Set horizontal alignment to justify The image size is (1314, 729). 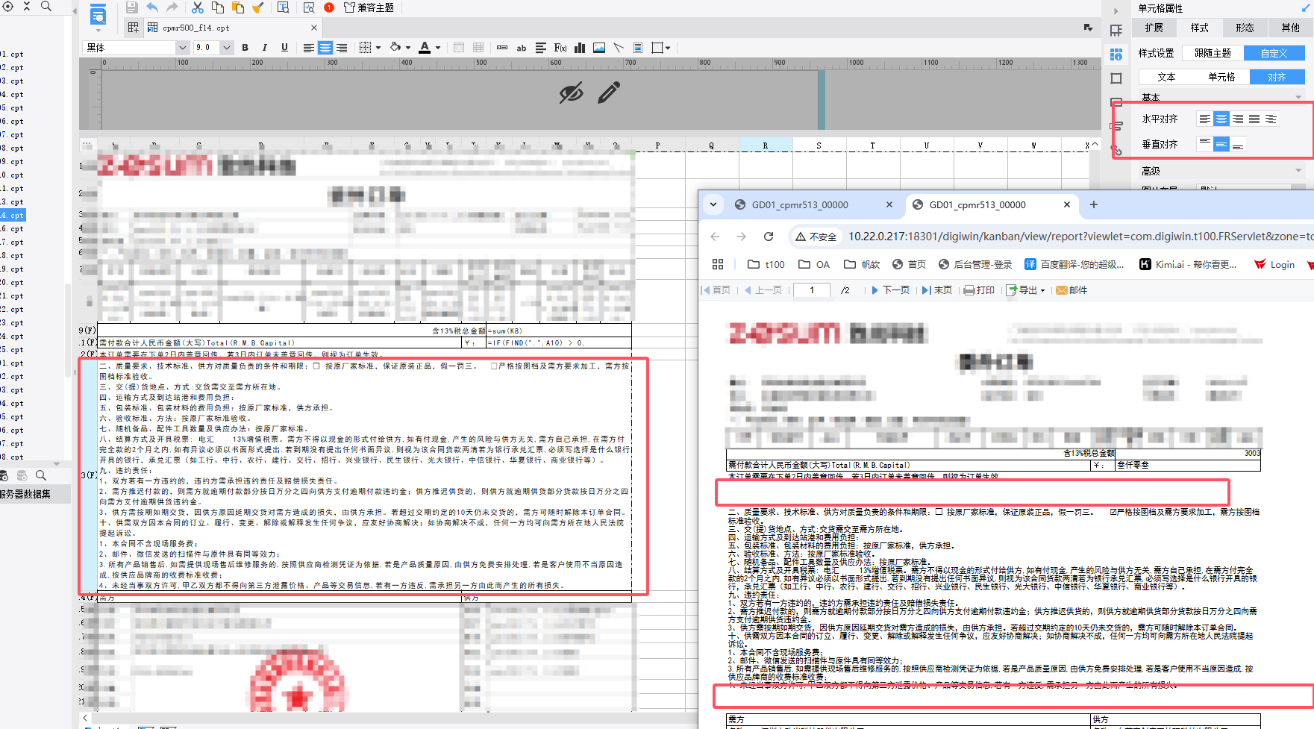(1254, 119)
